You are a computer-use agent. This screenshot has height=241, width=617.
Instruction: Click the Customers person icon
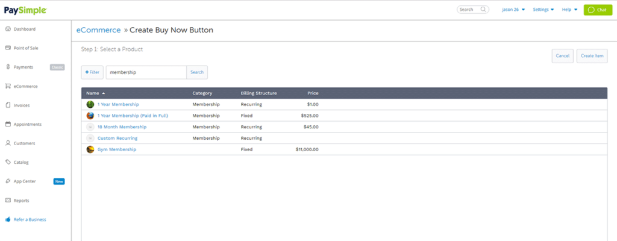tap(8, 143)
